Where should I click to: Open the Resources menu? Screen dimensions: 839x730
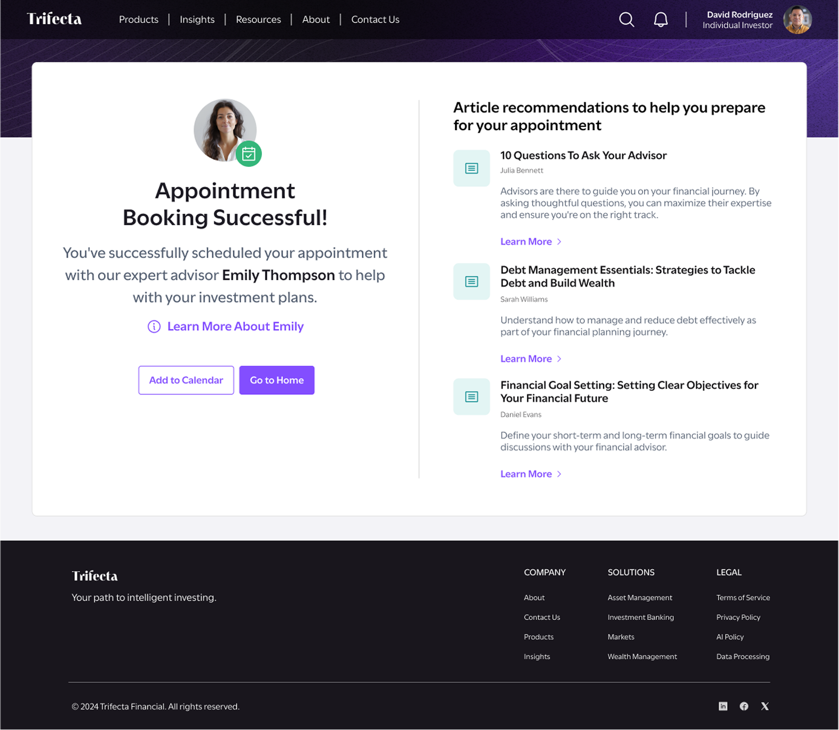[x=258, y=19]
